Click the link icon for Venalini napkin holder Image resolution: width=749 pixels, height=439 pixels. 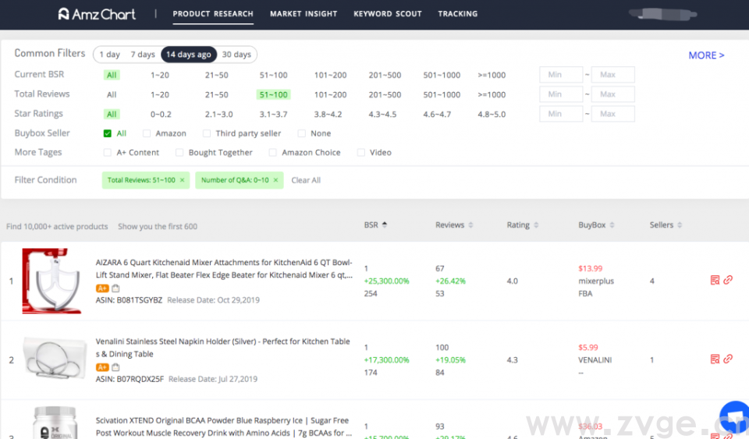pos(728,359)
